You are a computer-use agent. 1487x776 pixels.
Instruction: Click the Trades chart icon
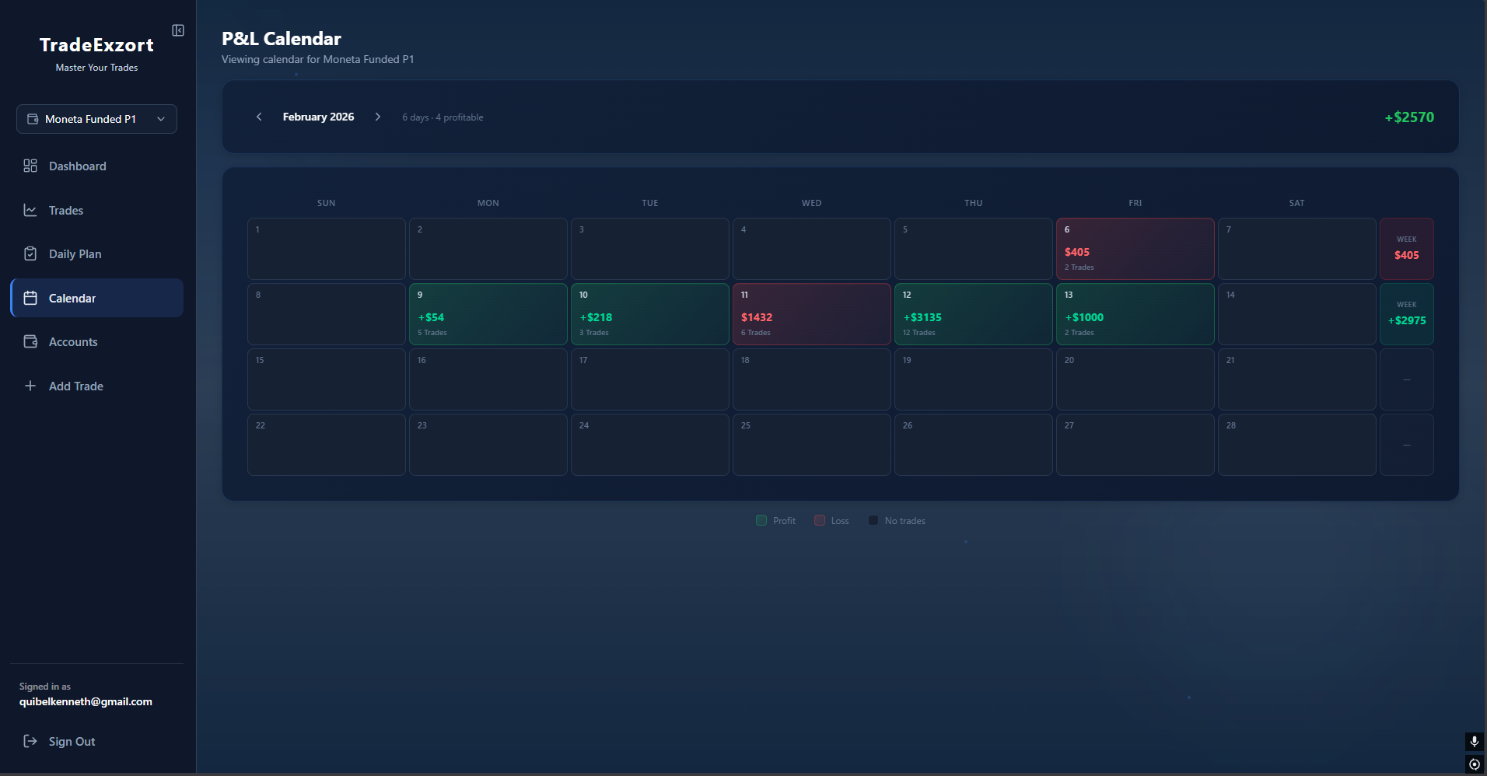pos(30,210)
